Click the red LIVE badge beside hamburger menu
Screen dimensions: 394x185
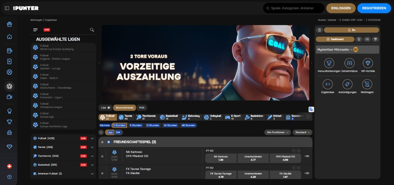click(x=47, y=30)
